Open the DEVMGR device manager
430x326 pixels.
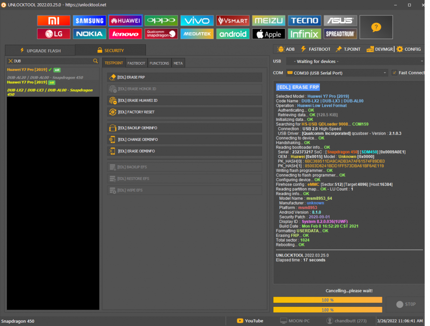coord(380,49)
